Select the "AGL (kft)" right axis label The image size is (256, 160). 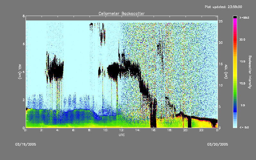pyautogui.click(x=226, y=72)
